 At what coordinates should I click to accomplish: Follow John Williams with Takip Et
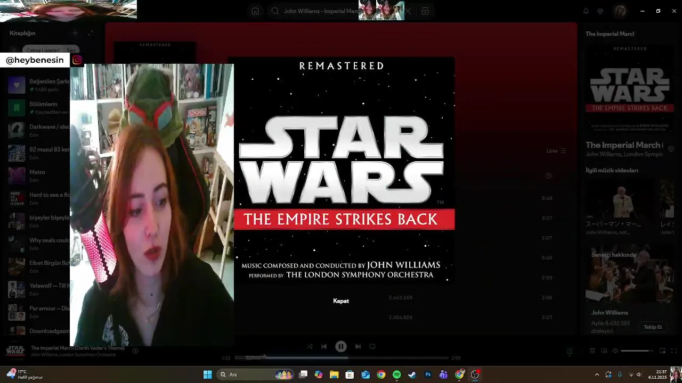click(653, 327)
